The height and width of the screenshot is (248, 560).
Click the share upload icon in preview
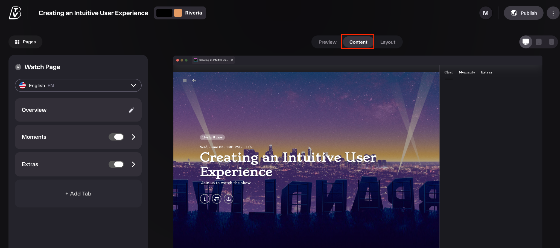229,199
